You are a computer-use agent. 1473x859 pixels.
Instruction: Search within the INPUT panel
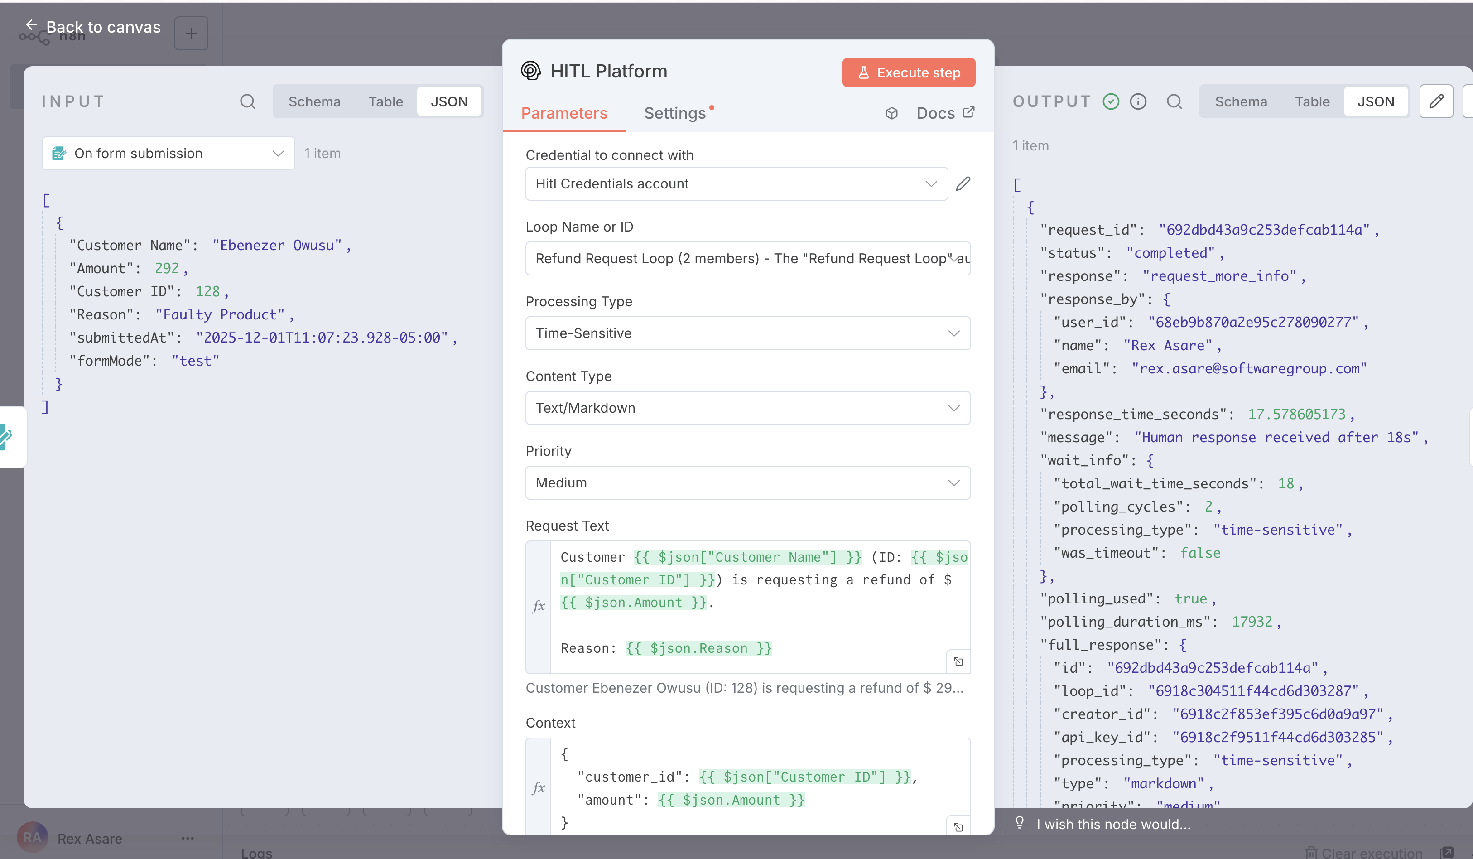click(x=248, y=101)
